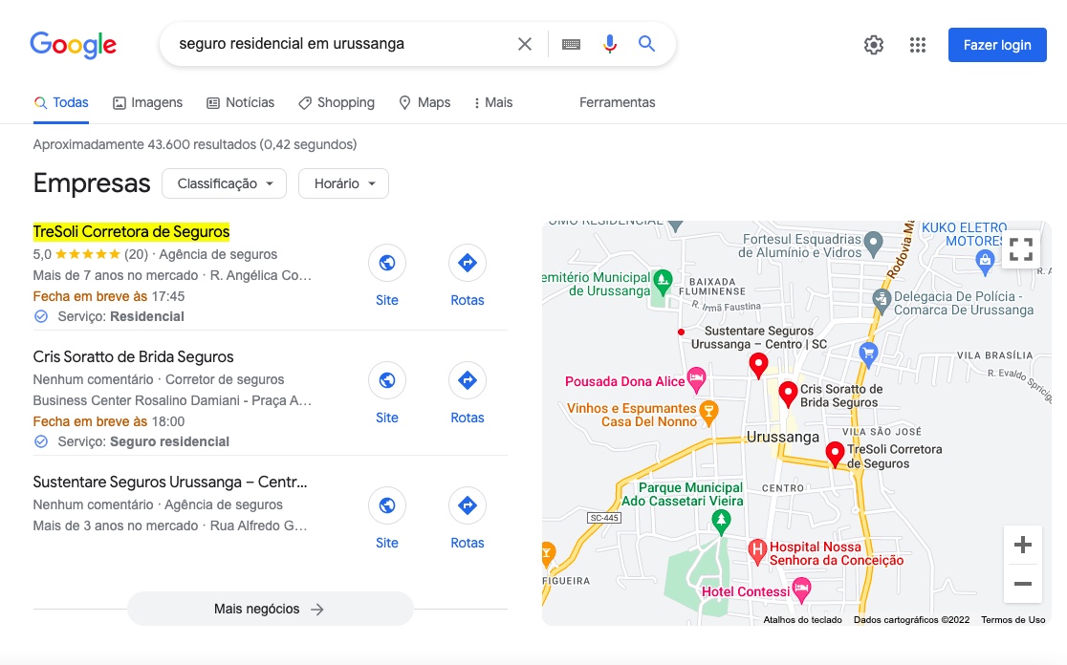Click the blue shopping cart map marker
The width and height of the screenshot is (1067, 665).
coord(868,353)
